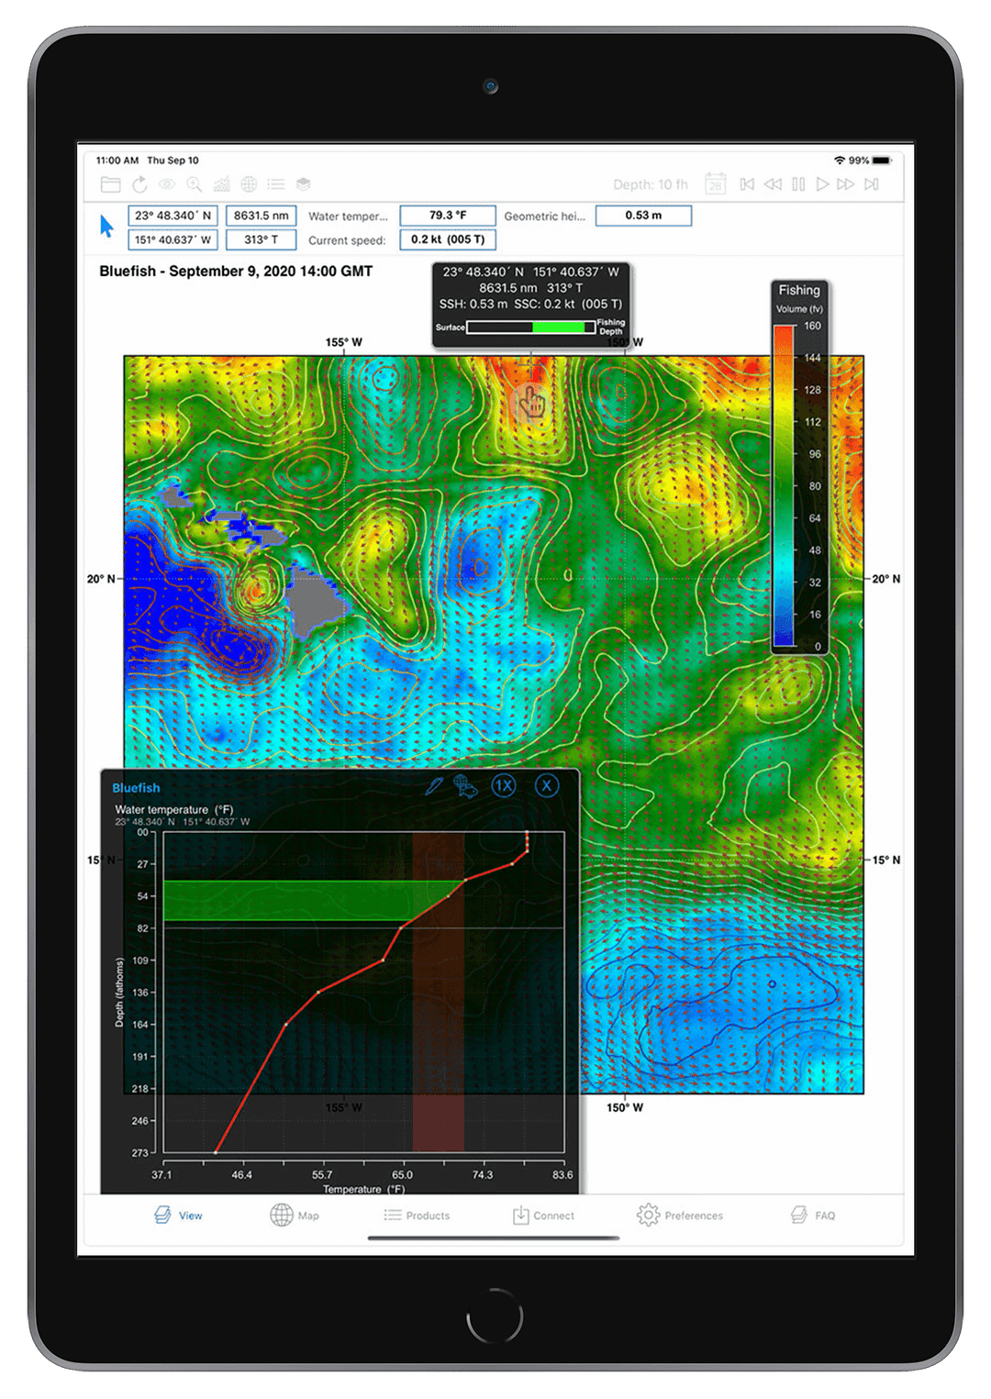This screenshot has width=991, height=1399.
Task: Select the magnifier zoom tool
Action: pyautogui.click(x=195, y=184)
